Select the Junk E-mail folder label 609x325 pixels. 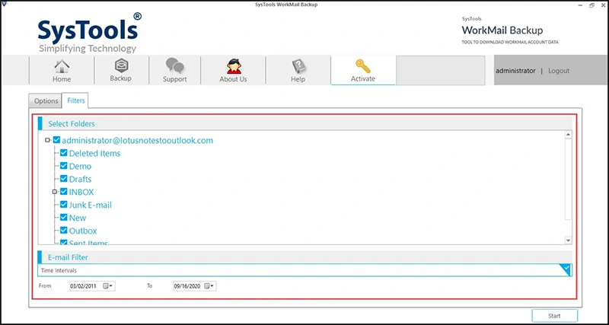(91, 205)
